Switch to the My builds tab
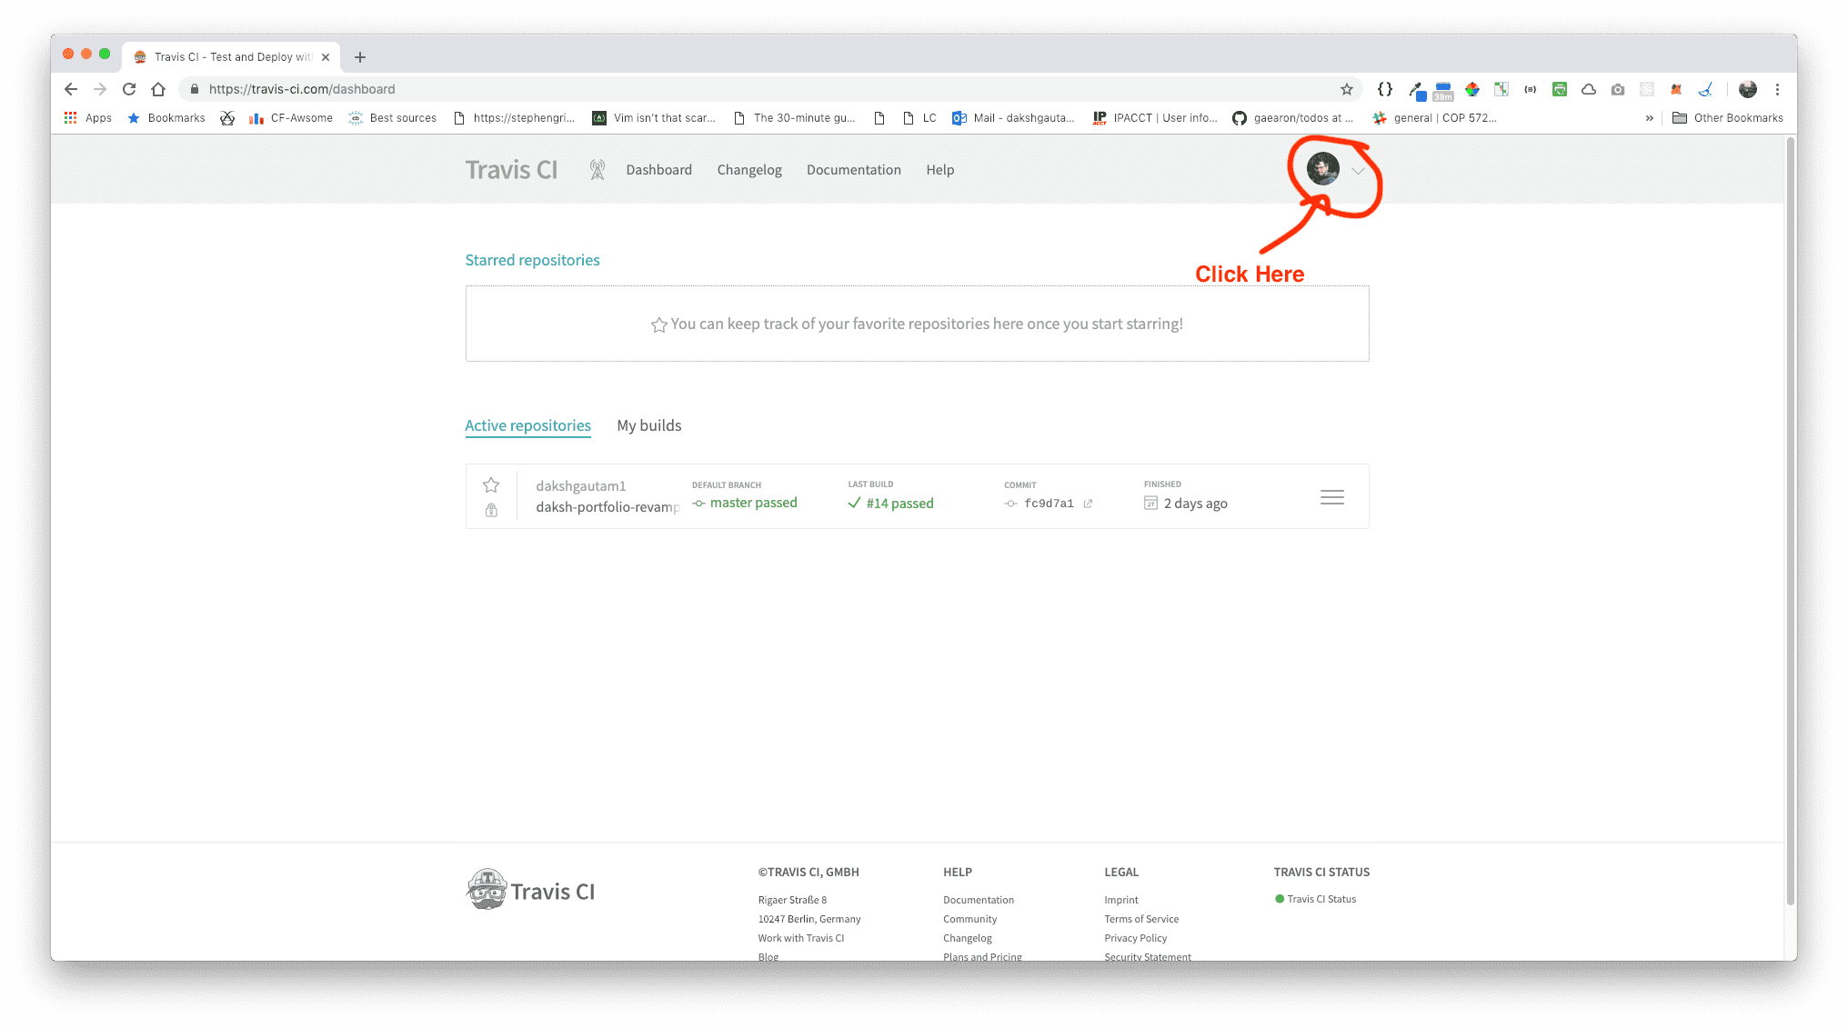 click(x=648, y=425)
